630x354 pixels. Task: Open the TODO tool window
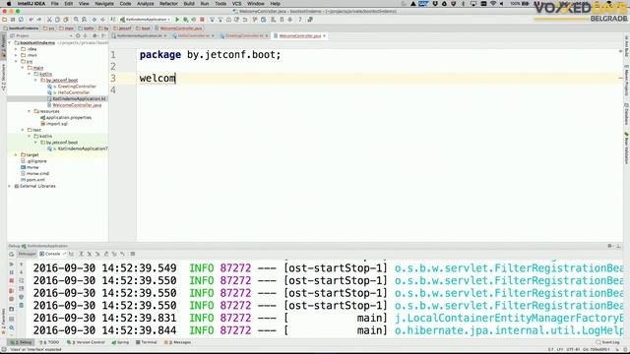pyautogui.click(x=49, y=342)
